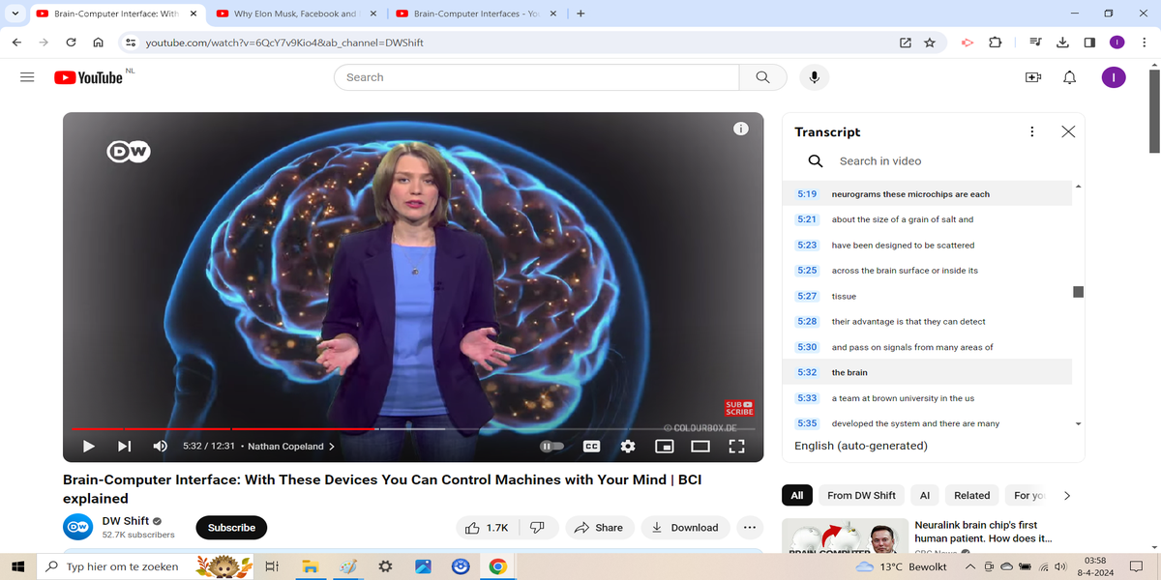The height and width of the screenshot is (580, 1161).
Task: Enable miniplayer mode
Action: 664,447
